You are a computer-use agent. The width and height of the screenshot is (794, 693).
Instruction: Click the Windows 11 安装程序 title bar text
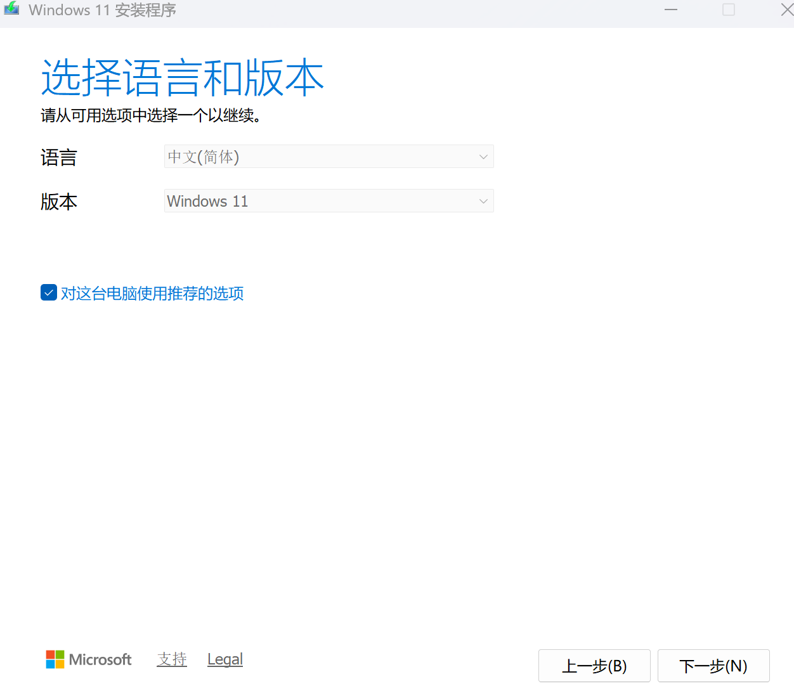coord(102,10)
